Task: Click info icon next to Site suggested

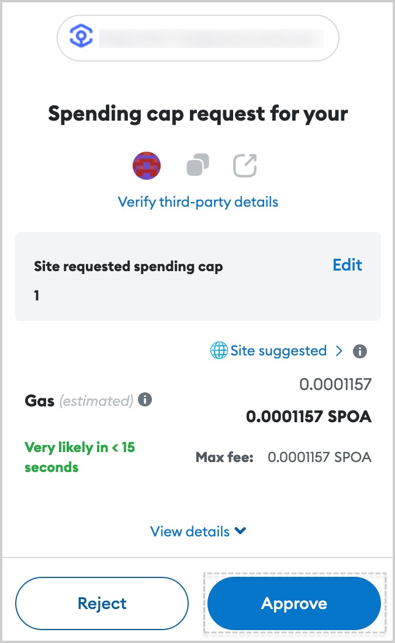Action: (360, 351)
